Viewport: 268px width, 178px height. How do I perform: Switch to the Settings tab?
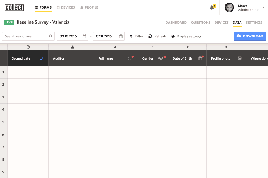coord(254,23)
